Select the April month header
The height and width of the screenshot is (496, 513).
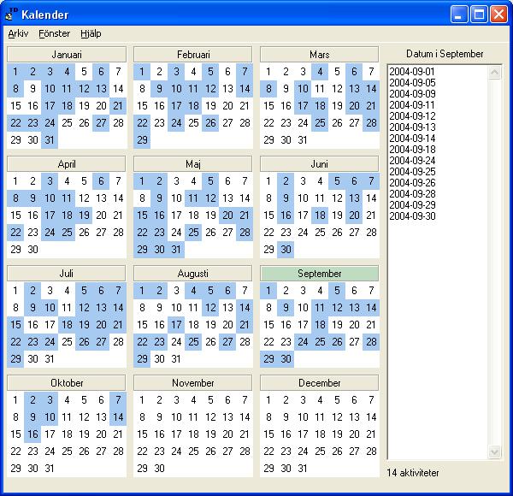(67, 163)
